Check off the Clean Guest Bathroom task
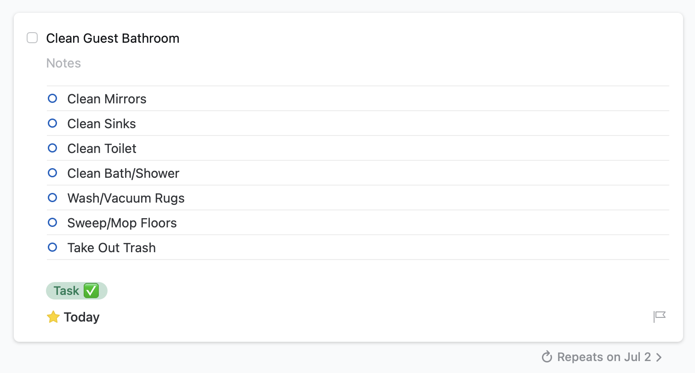 click(32, 38)
